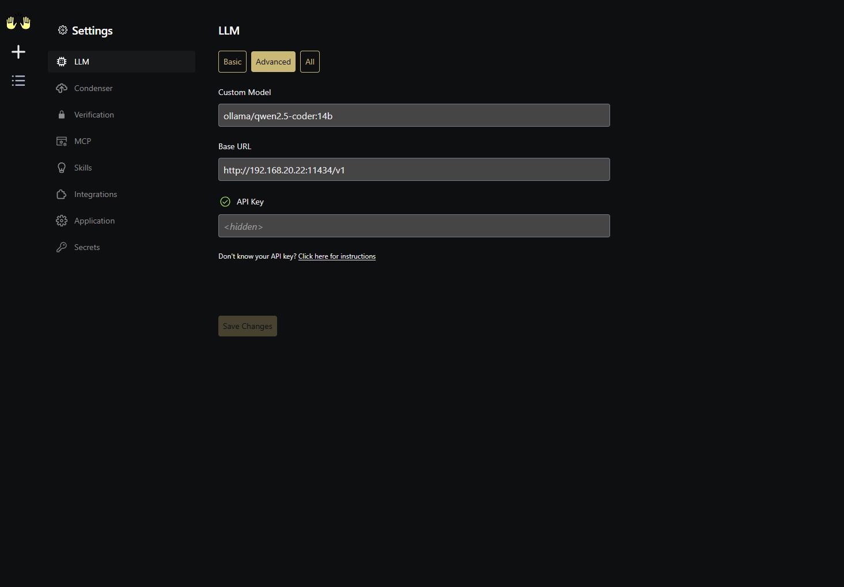Screen dimensions: 844x587
Task: Click the OpenHands logo icon
Action: pyautogui.click(x=18, y=22)
